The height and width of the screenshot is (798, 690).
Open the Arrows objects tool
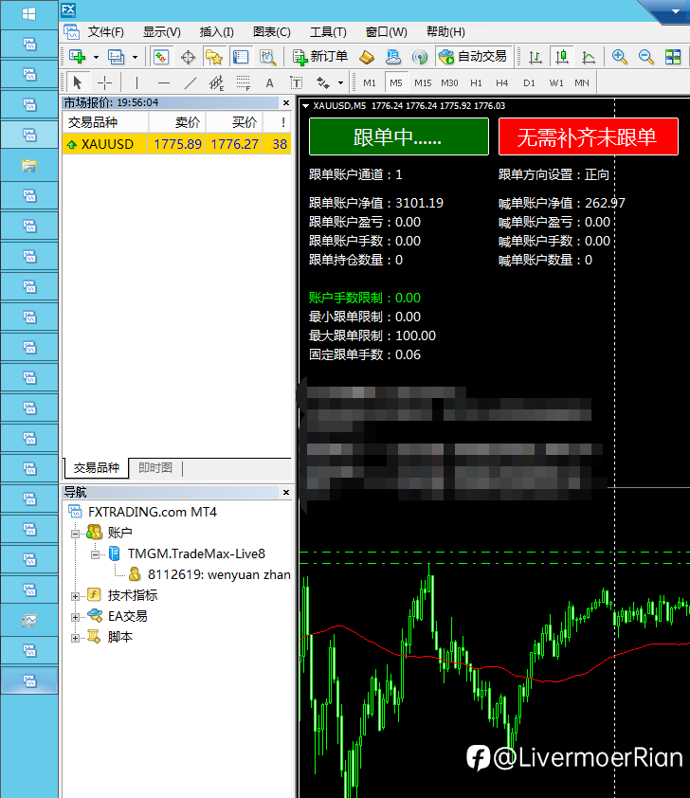[322, 82]
